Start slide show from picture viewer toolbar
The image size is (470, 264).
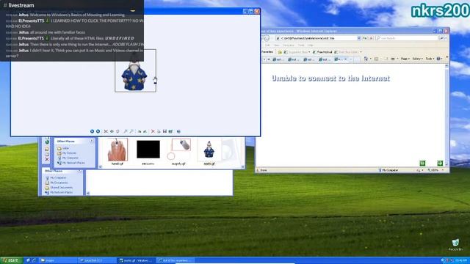117,131
